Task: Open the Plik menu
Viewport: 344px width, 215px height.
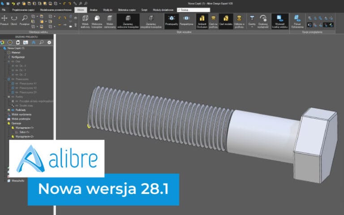Action: click(4, 10)
